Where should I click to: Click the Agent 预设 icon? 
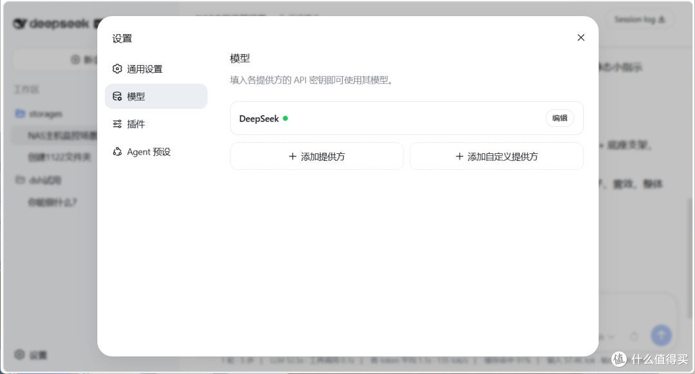click(x=117, y=151)
